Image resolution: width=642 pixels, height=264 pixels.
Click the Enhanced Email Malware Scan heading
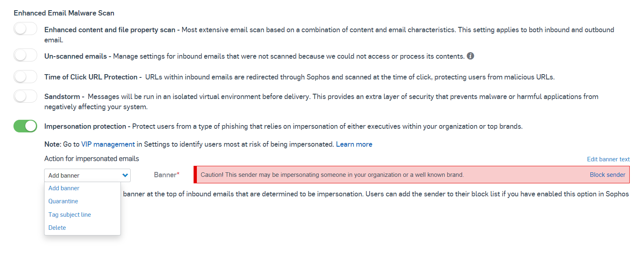coord(64,13)
